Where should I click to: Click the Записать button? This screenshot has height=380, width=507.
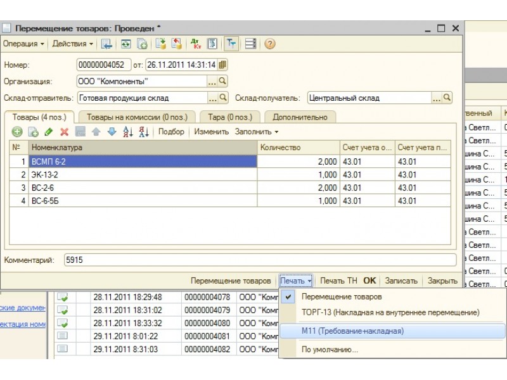[401, 281]
